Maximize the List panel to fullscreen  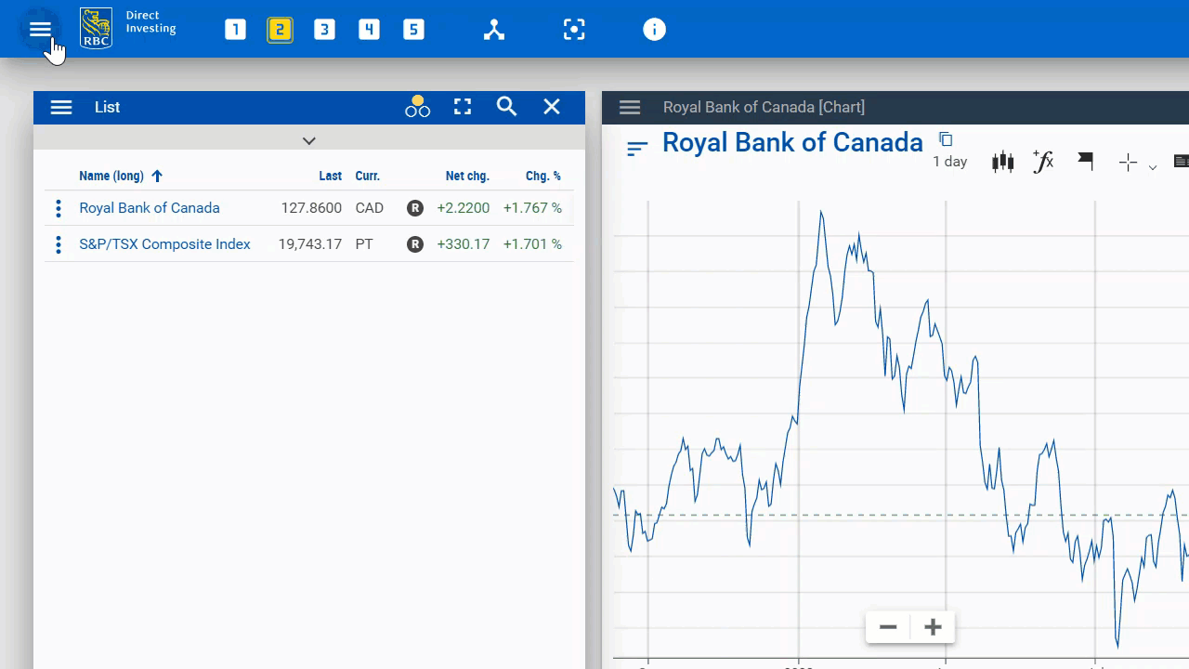click(463, 107)
